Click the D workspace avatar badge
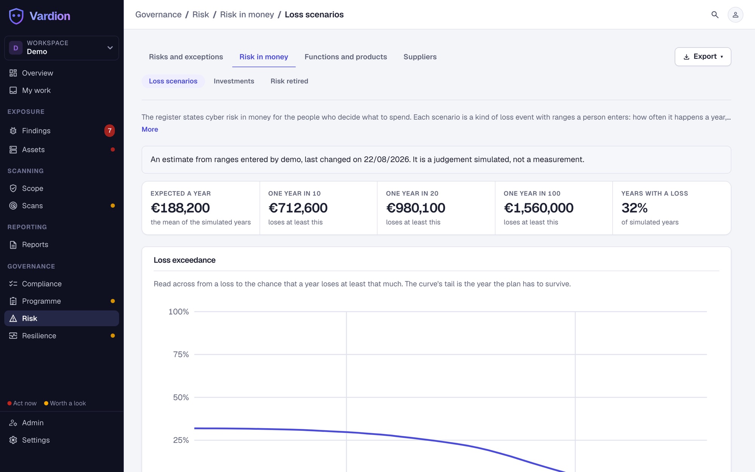 pos(16,48)
